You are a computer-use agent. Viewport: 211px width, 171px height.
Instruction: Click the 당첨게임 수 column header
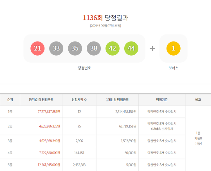point(79,100)
